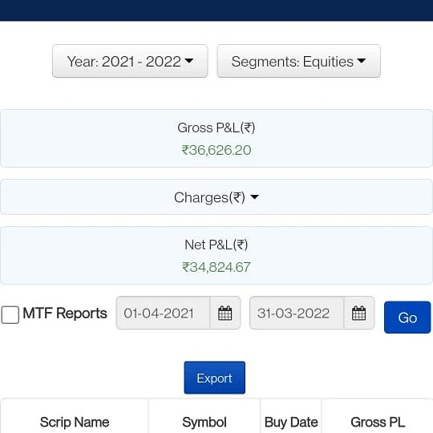Click the Go button

(x=407, y=318)
